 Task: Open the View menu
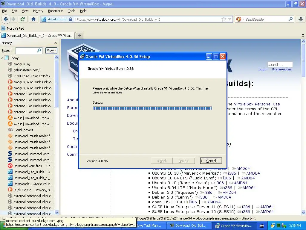[25, 11]
